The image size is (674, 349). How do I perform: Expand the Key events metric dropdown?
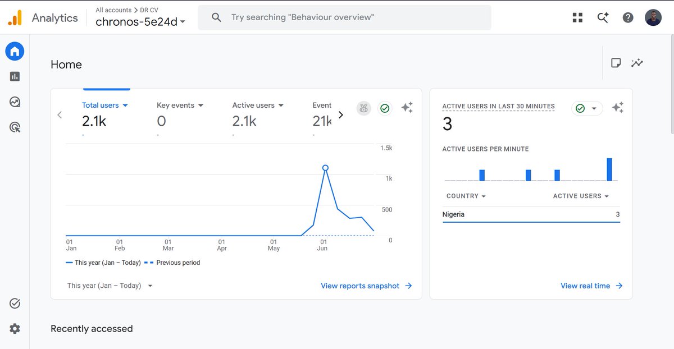(201, 105)
